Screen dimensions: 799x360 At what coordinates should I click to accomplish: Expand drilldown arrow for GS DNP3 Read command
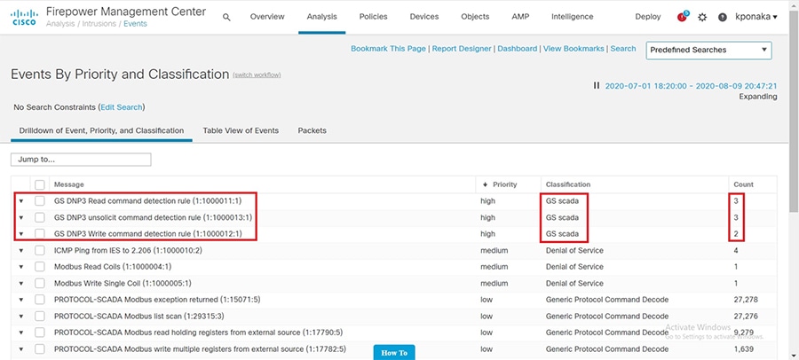(21, 201)
